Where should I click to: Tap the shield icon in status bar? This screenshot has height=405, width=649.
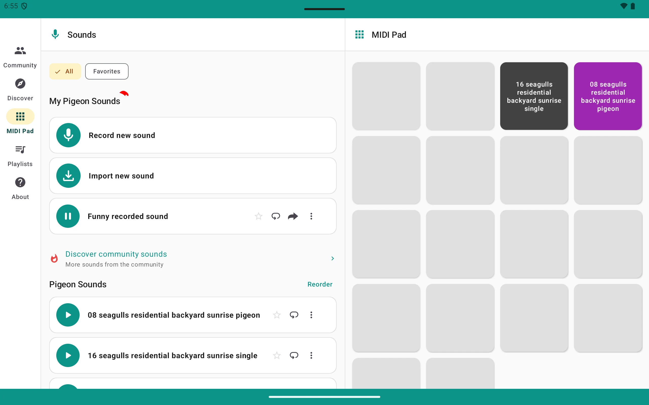click(x=24, y=6)
